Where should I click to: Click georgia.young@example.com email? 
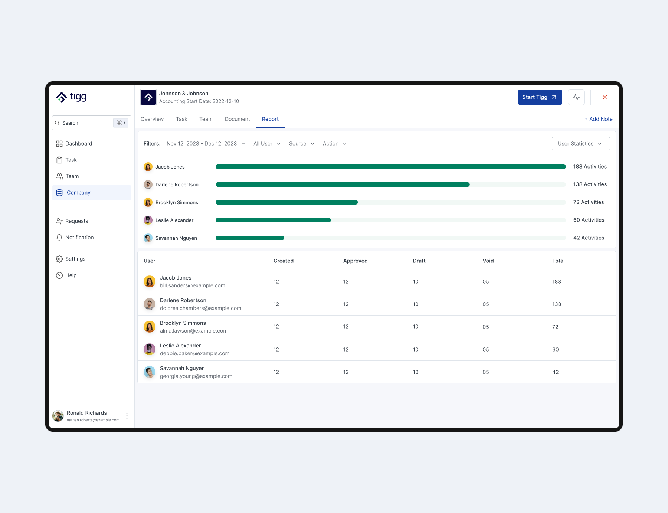[196, 376]
